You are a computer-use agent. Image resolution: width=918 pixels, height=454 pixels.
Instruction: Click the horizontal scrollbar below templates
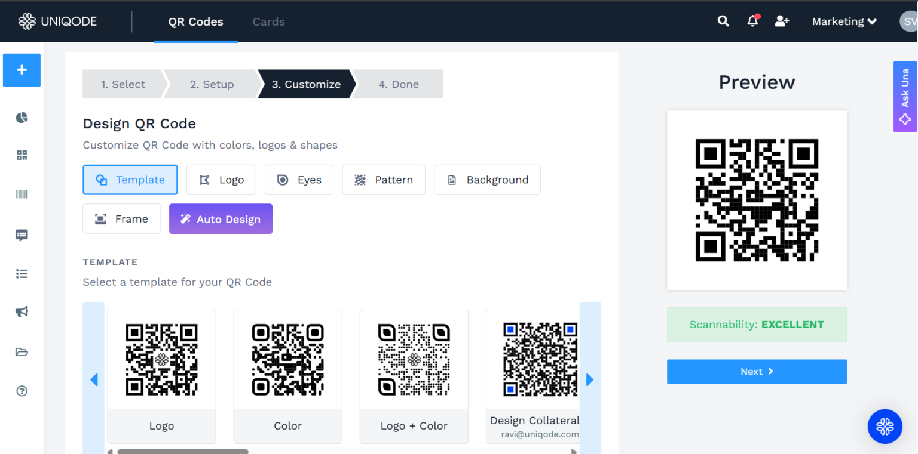[183, 451]
